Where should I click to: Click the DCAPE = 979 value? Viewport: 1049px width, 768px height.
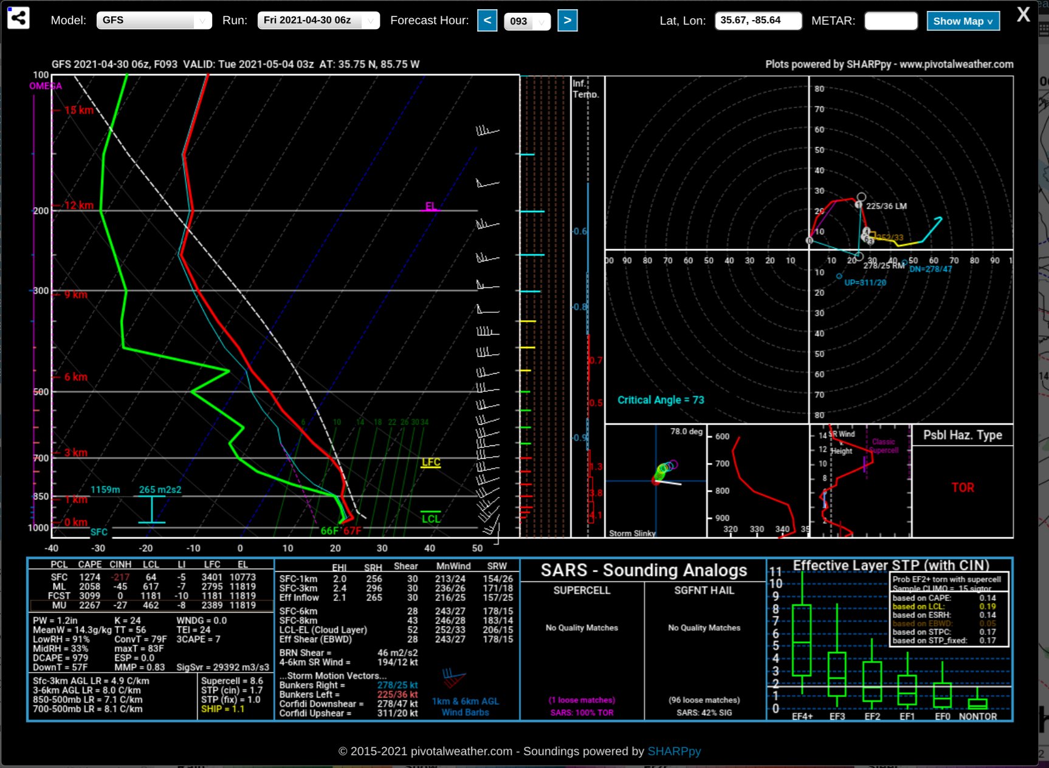point(61,658)
